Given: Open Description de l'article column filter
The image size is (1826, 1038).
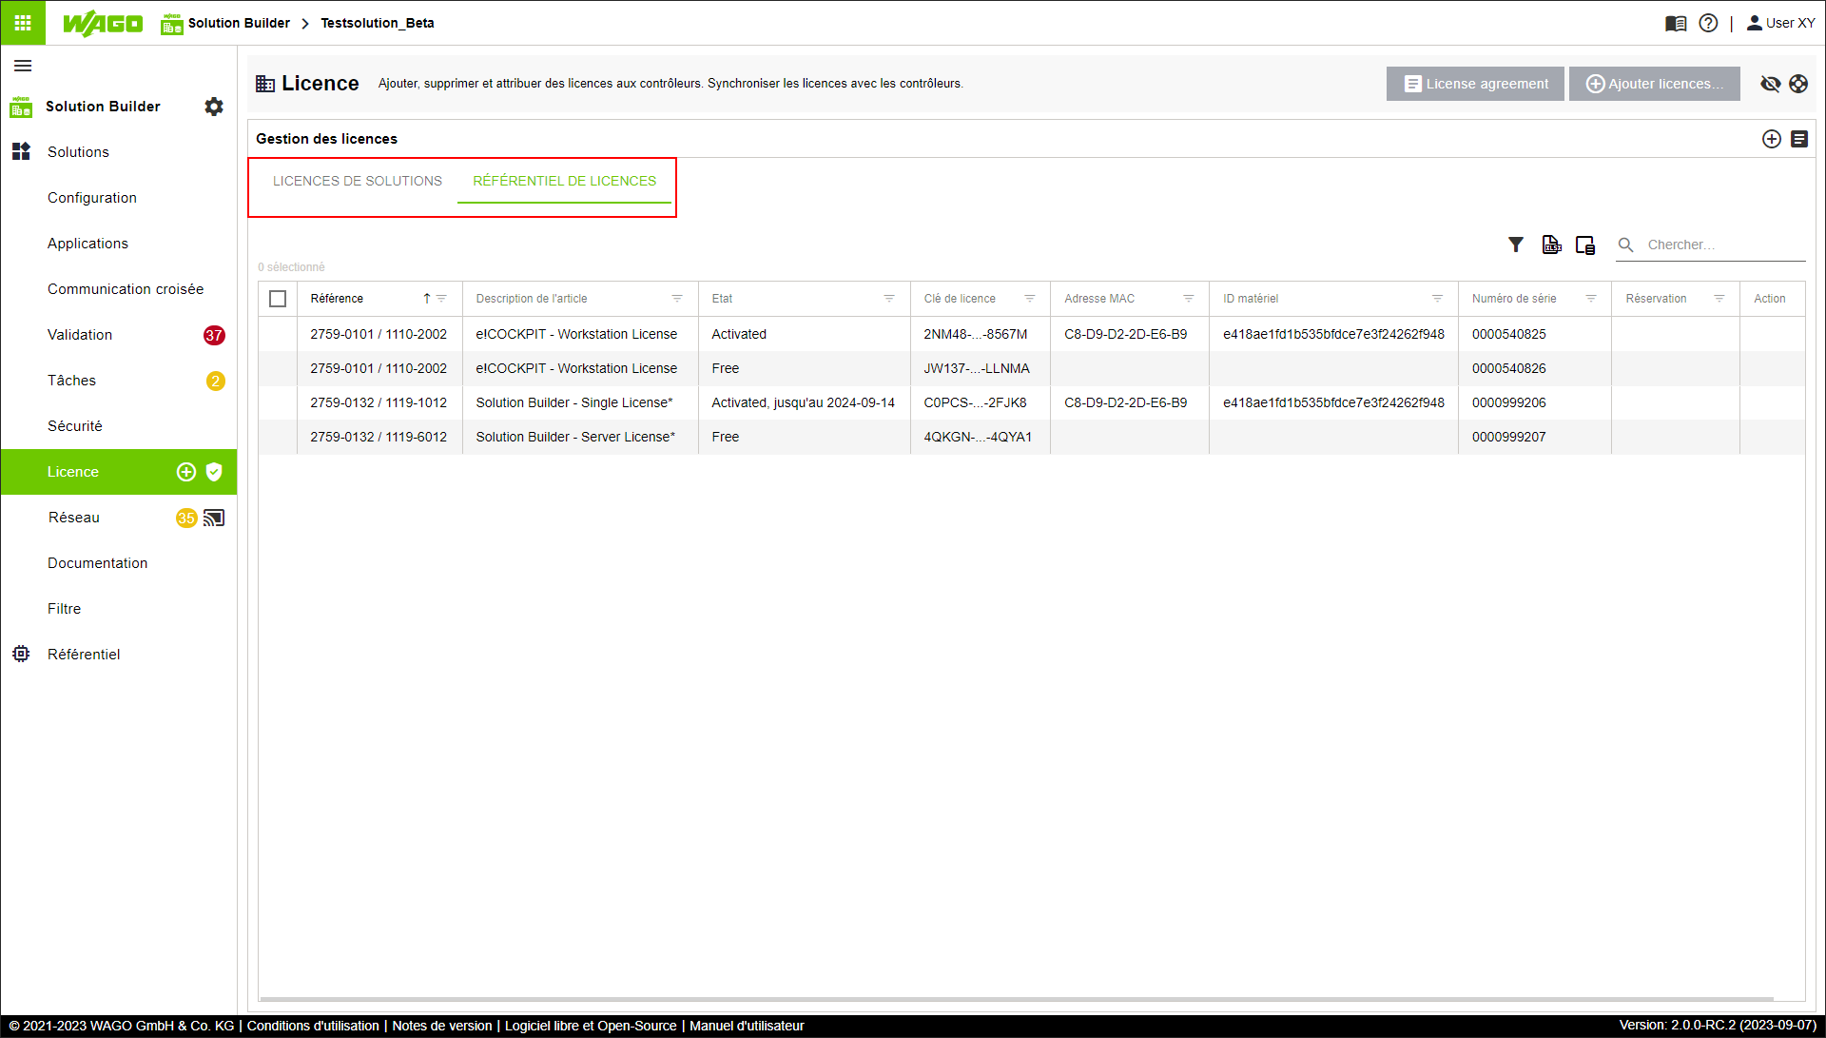Looking at the screenshot, I should click(677, 299).
